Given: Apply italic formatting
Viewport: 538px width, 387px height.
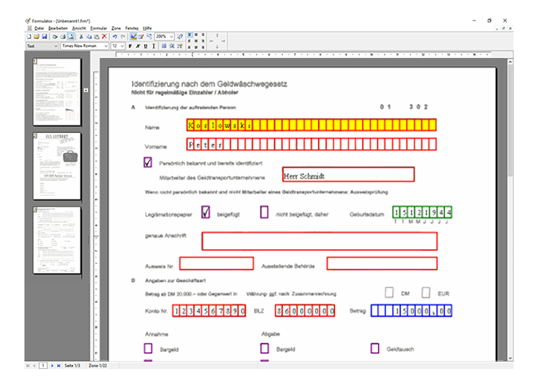Looking at the screenshot, I should pos(138,46).
